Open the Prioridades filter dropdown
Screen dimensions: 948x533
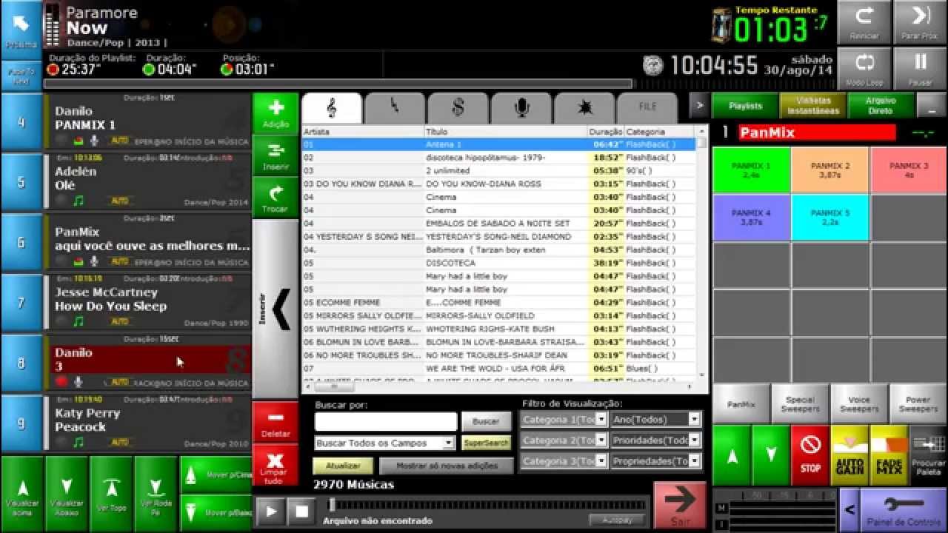point(694,440)
